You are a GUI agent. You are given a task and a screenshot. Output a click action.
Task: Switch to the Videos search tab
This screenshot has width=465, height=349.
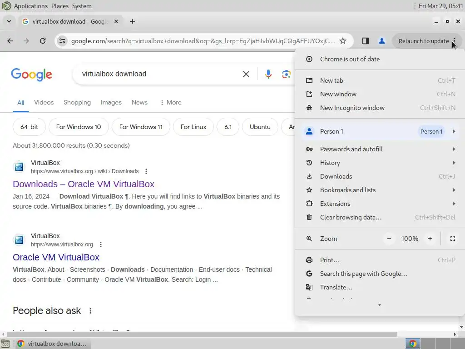point(44,102)
